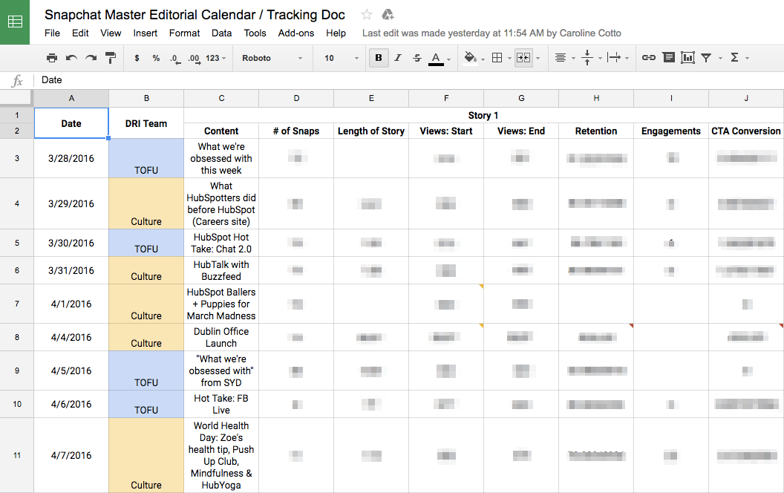Star this spreadsheet document
The height and width of the screenshot is (493, 784).
coord(367,15)
